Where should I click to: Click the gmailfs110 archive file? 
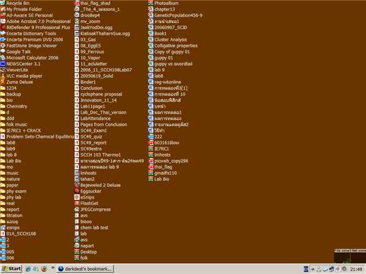162,173
